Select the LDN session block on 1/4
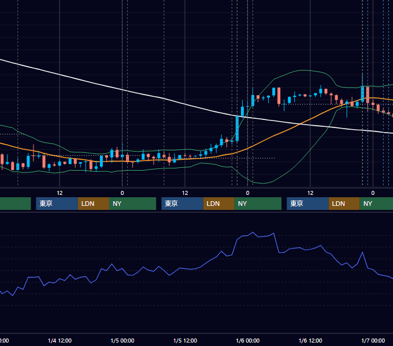 click(x=94, y=204)
